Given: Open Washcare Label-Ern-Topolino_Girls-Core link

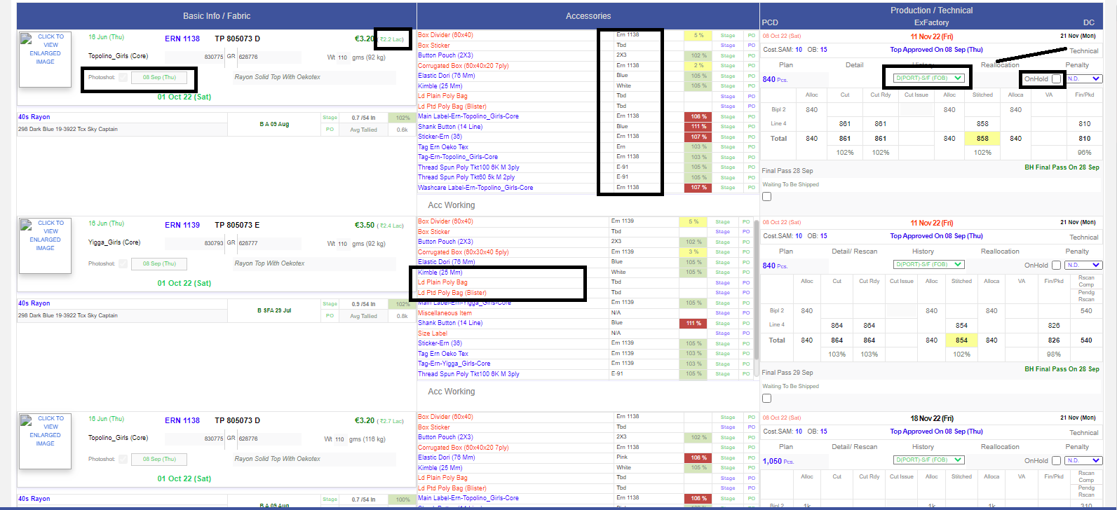Looking at the screenshot, I should pos(475,188).
